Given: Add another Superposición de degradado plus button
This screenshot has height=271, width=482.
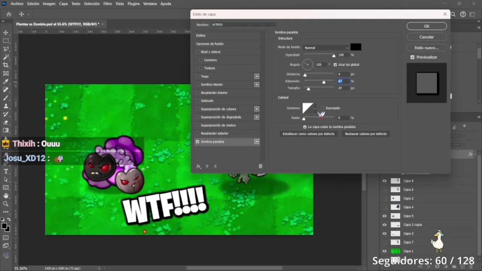Looking at the screenshot, I should pos(257,117).
